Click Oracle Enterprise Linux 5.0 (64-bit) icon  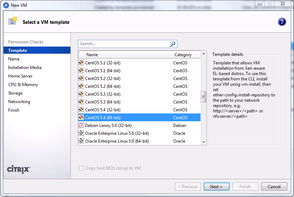pos(81,141)
